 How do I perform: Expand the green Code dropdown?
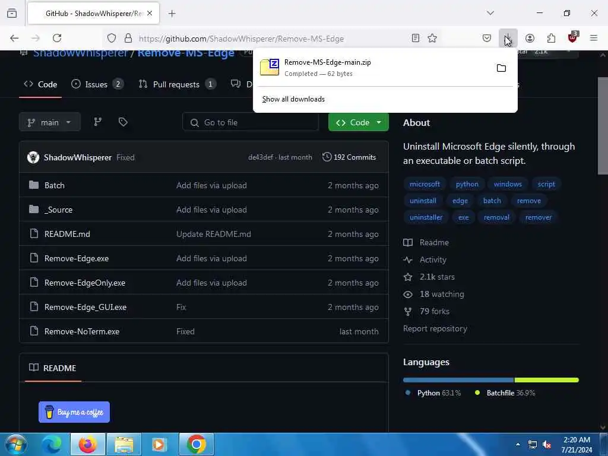tap(358, 122)
